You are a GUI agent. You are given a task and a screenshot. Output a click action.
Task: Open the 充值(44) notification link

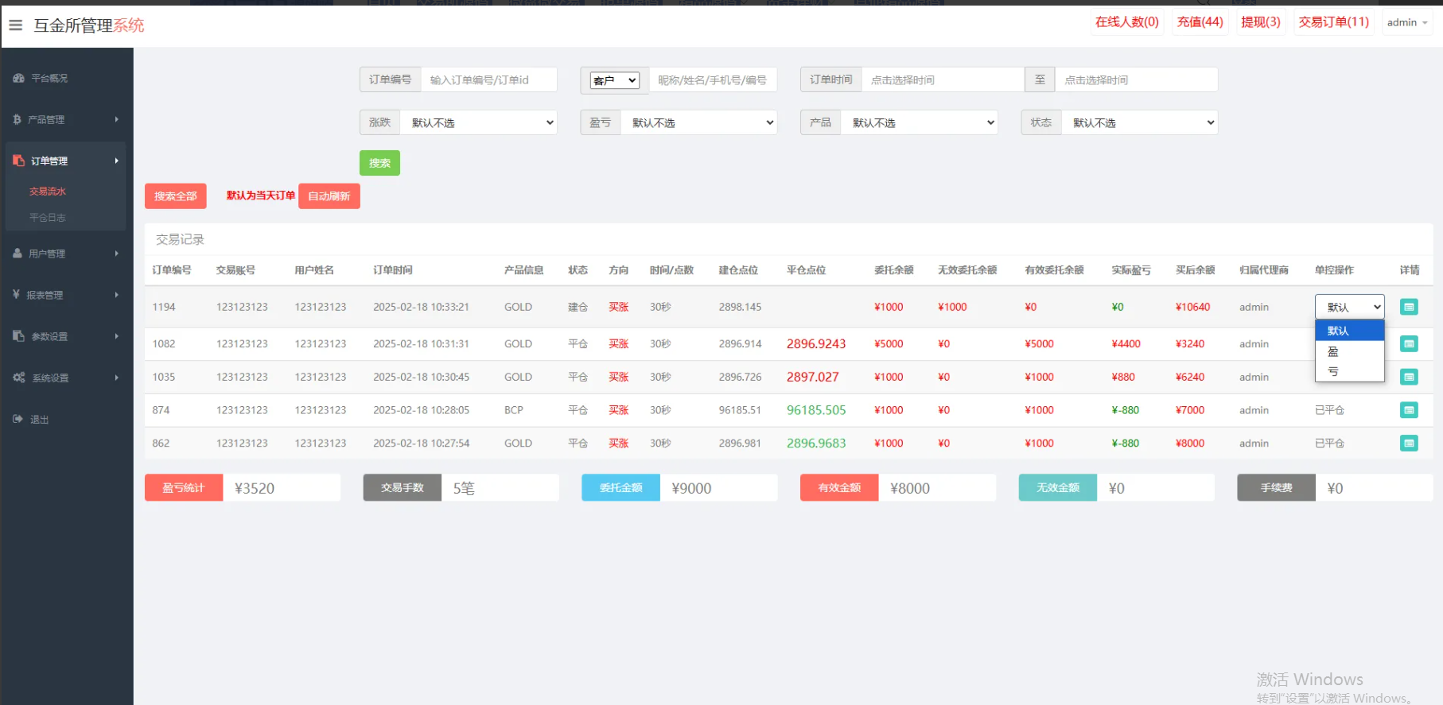[1200, 22]
